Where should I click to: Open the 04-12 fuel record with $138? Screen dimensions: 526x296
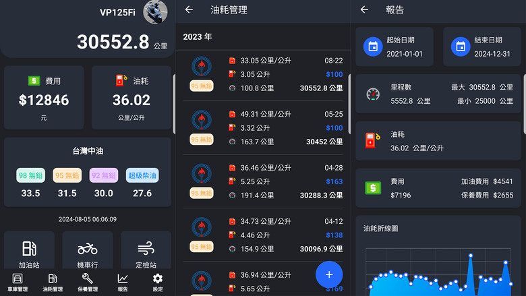click(263, 235)
